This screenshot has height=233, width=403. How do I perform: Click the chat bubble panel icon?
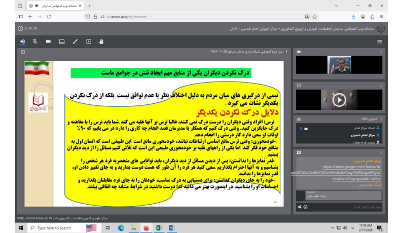point(299,152)
